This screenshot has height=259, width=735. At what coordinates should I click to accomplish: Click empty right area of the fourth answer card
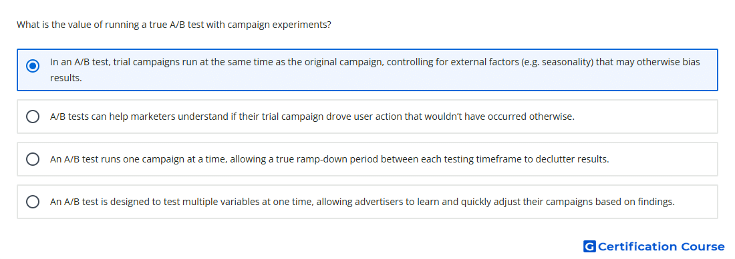pyautogui.click(x=697, y=202)
